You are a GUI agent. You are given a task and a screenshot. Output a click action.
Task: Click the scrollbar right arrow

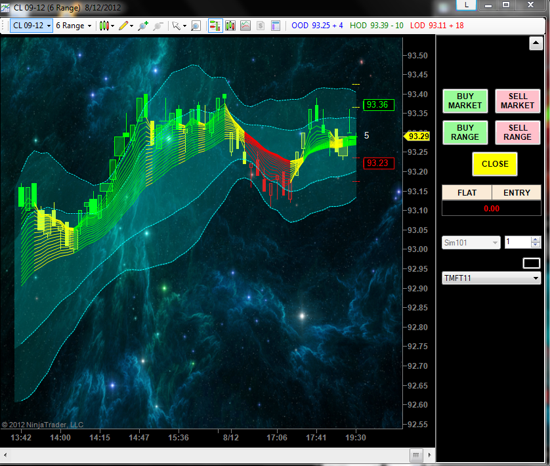(x=430, y=455)
